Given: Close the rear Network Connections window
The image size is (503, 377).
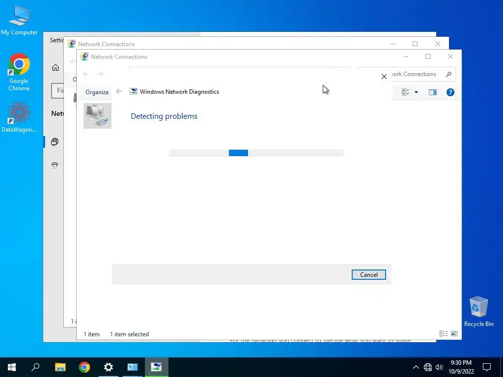Looking at the screenshot, I should pyautogui.click(x=438, y=44).
